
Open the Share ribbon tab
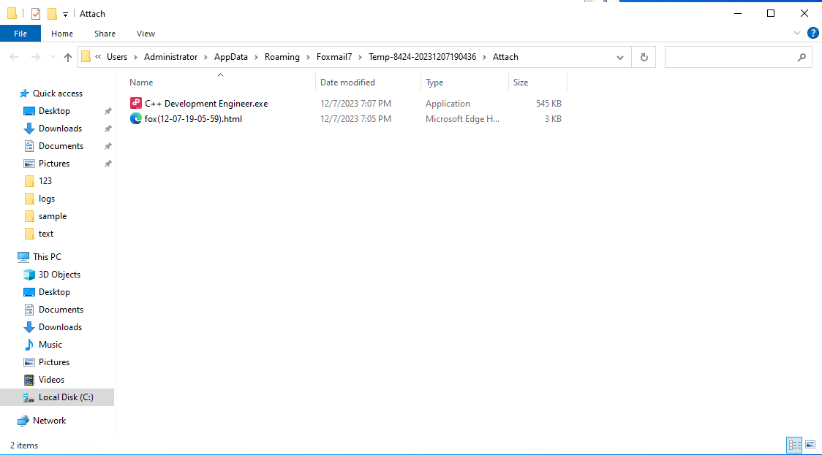[x=105, y=34]
